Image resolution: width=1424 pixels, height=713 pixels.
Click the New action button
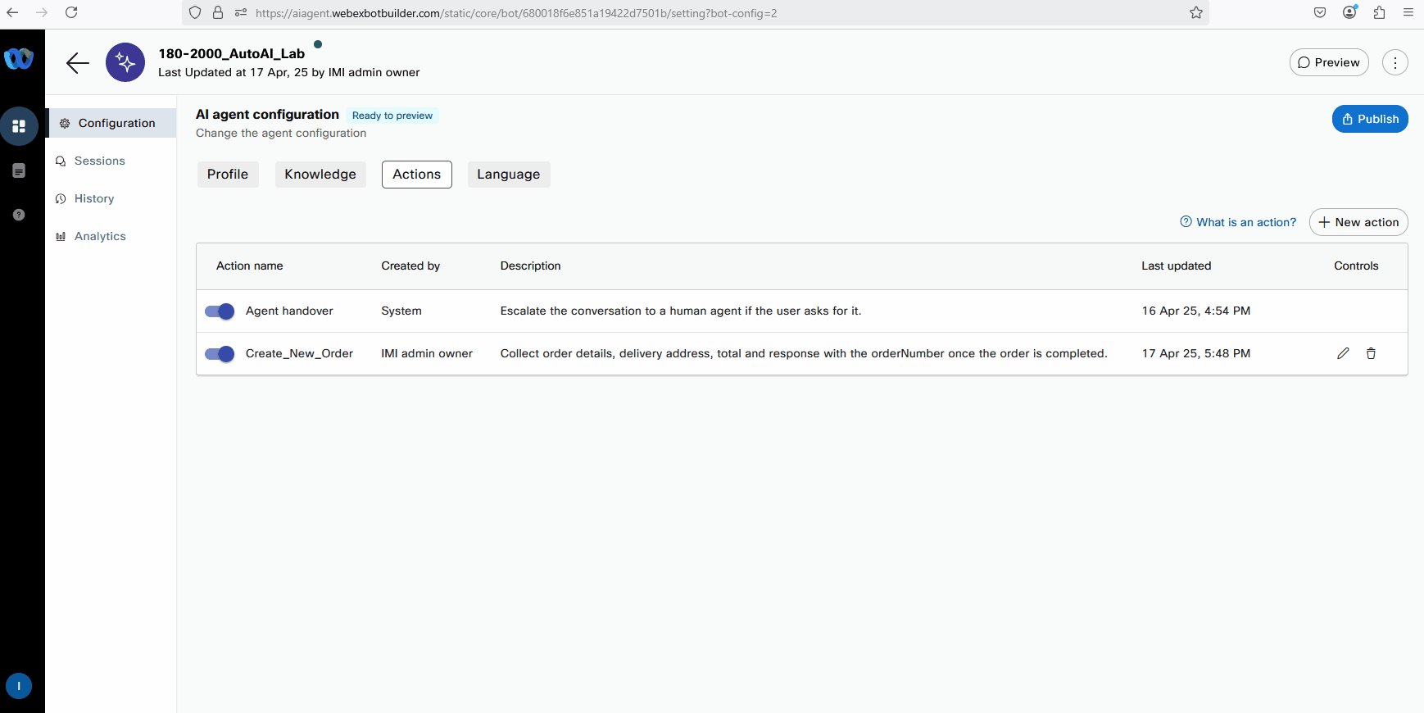pos(1358,222)
